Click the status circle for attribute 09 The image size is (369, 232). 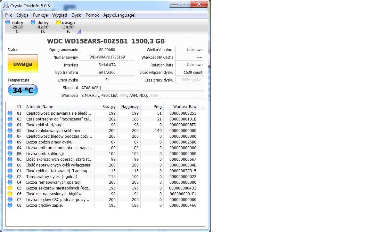(x=10, y=142)
